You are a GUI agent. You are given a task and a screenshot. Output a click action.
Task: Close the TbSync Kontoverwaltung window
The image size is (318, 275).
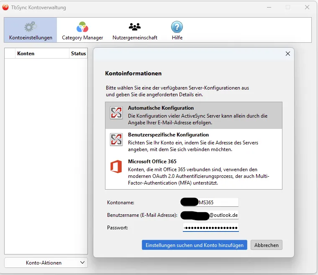307,7
